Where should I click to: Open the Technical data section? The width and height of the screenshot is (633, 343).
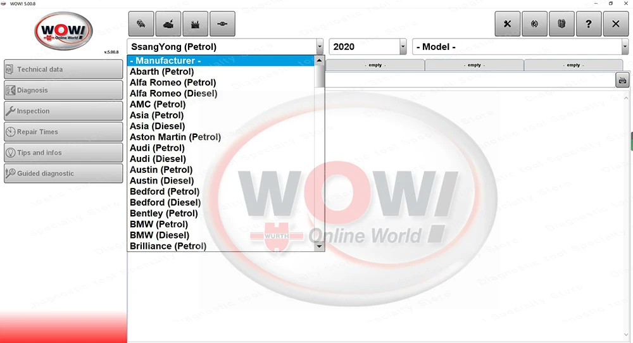click(x=63, y=70)
